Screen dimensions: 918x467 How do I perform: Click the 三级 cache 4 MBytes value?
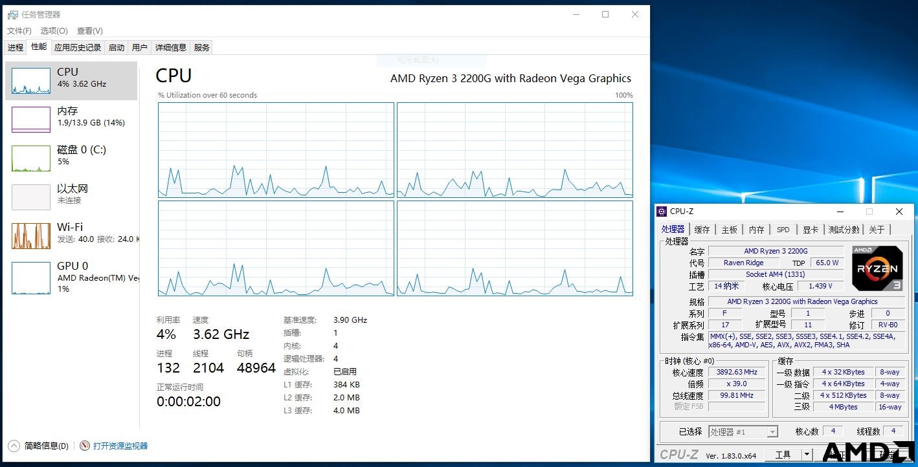tap(843, 407)
